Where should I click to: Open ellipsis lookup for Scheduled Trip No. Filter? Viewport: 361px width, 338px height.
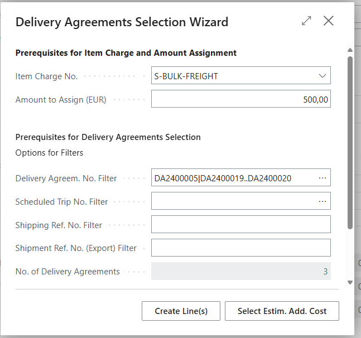pyautogui.click(x=322, y=201)
